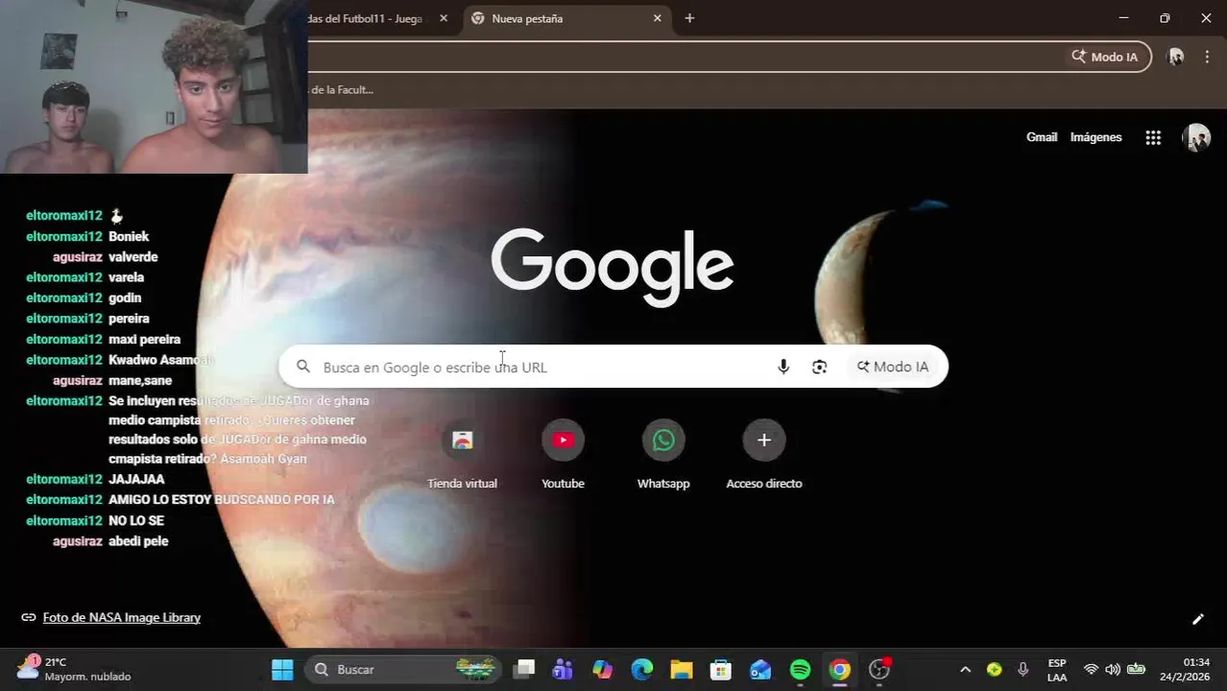Open Gmail link

1042,137
